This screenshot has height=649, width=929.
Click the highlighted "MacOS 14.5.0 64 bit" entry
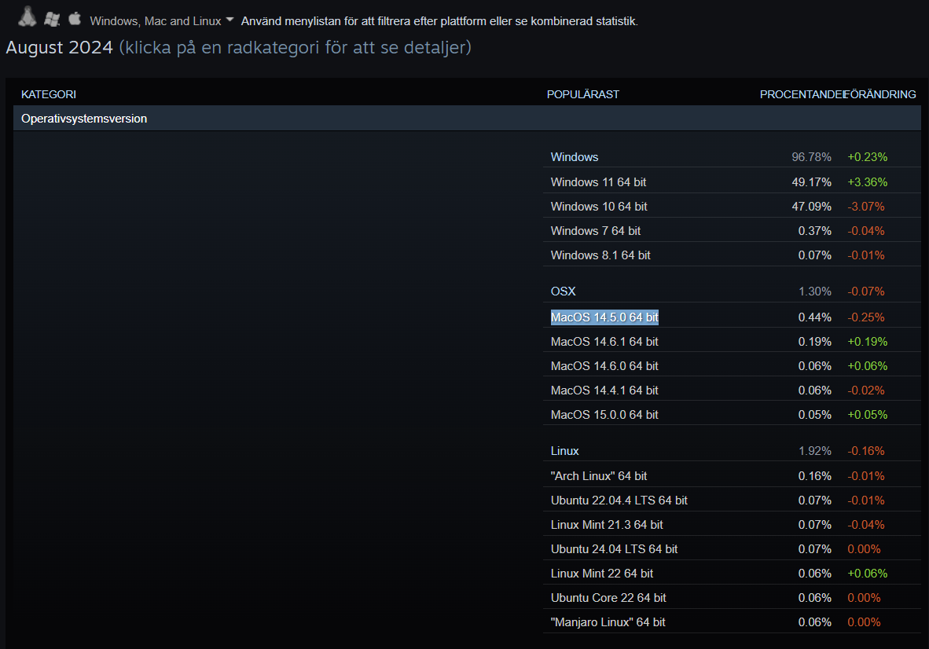pos(604,317)
